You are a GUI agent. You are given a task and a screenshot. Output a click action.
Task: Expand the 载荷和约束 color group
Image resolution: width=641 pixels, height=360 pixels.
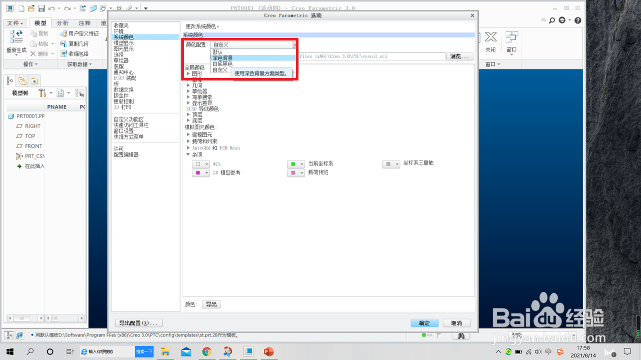pos(188,141)
